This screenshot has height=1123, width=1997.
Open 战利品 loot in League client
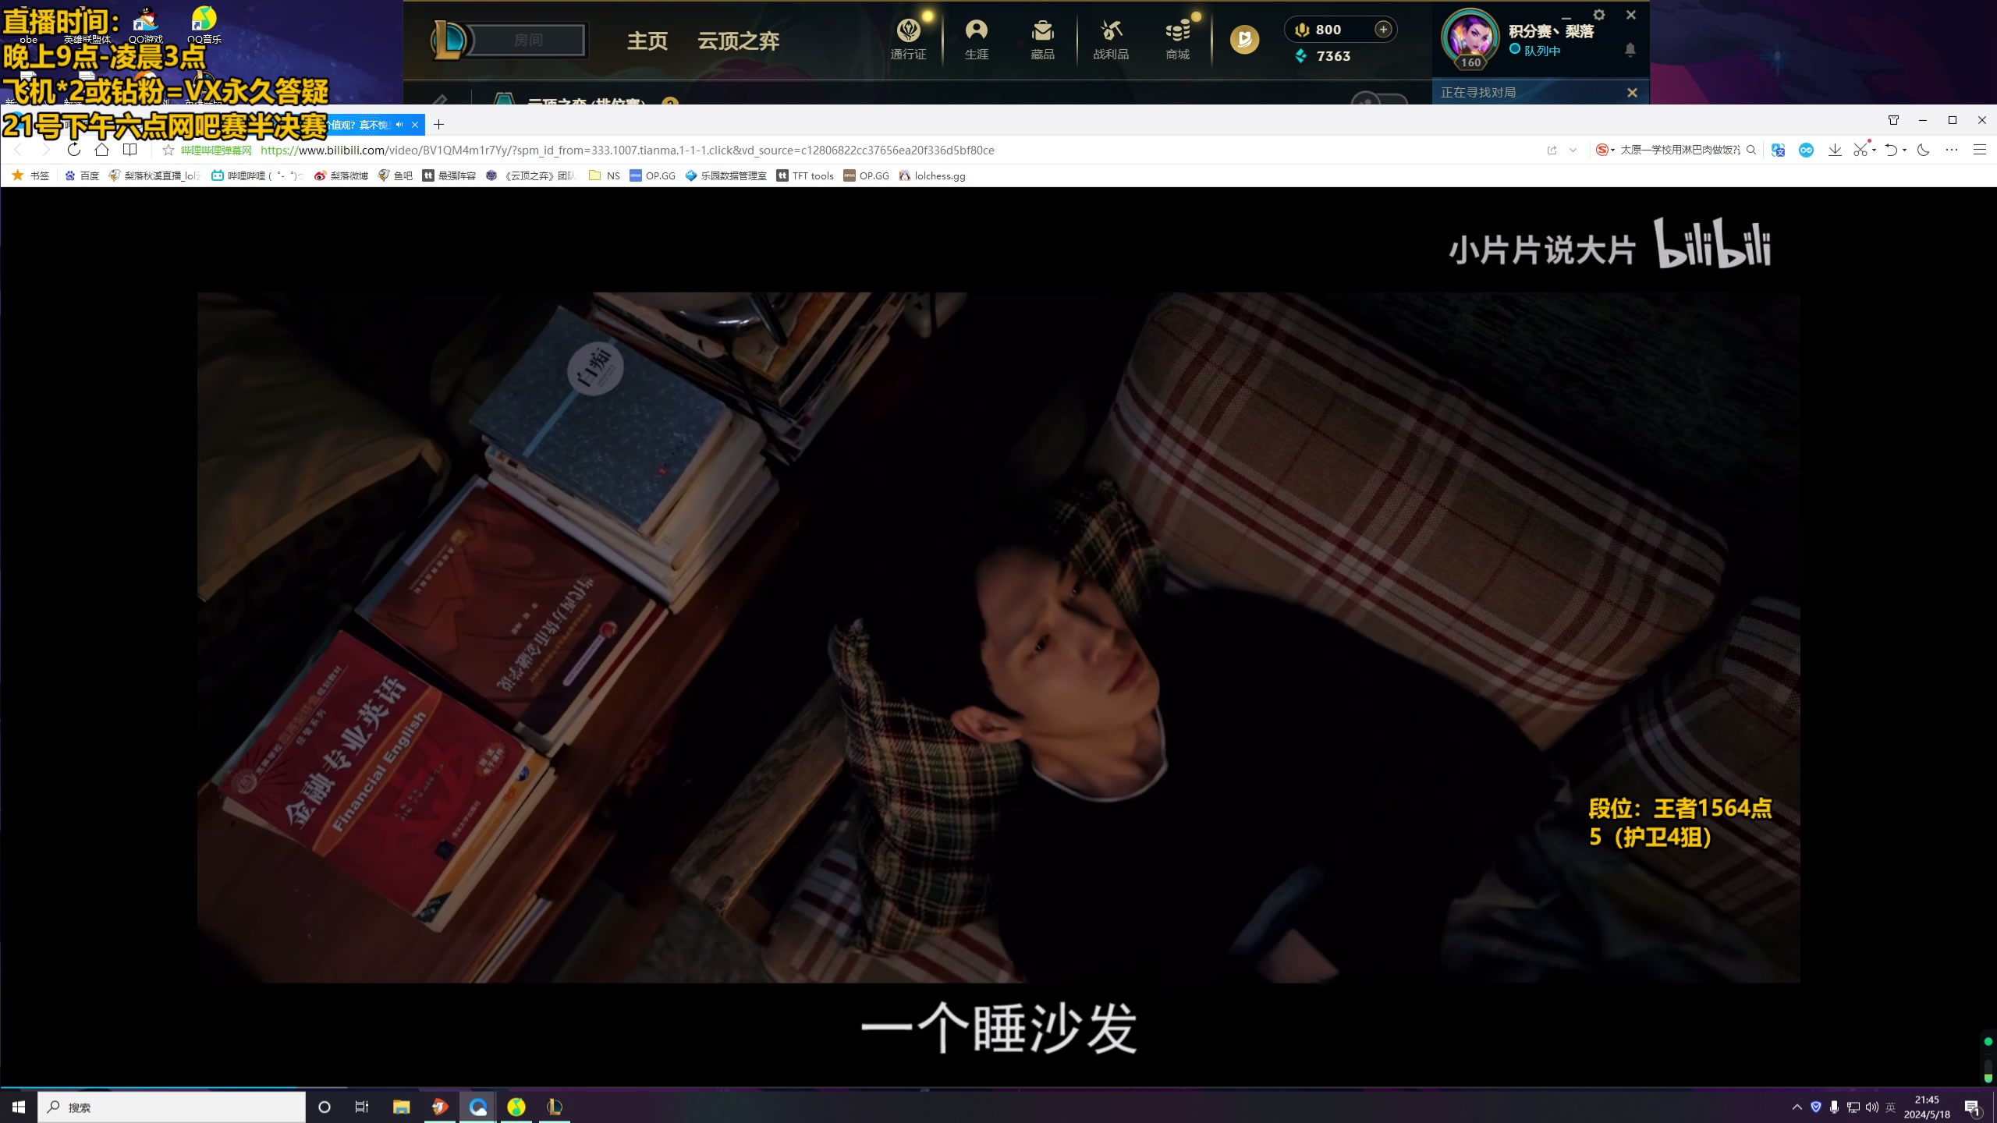[1111, 39]
